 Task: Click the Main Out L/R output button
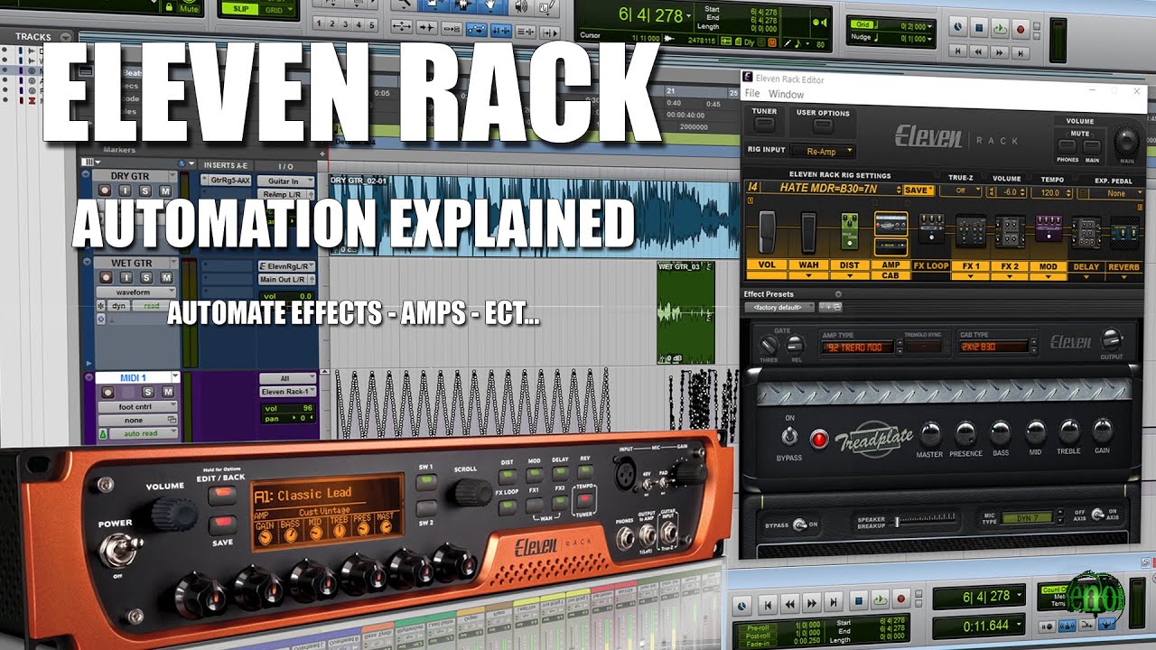pyautogui.click(x=285, y=280)
